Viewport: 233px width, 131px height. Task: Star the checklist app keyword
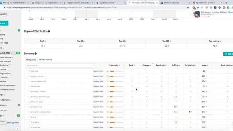click(29, 107)
